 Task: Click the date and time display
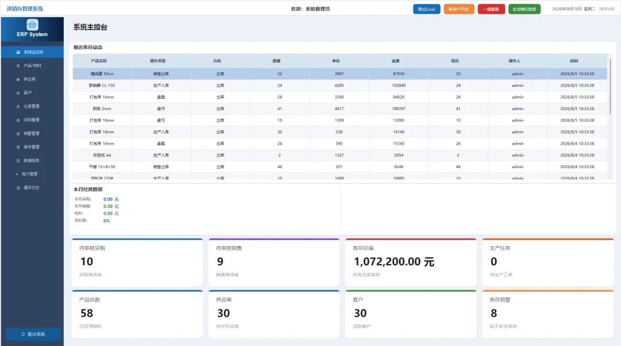584,9
